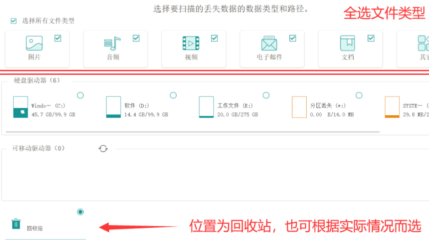The height and width of the screenshot is (240, 429).
Task: Click the 45.7 GB/99.9 GB size text
Action: (53, 115)
